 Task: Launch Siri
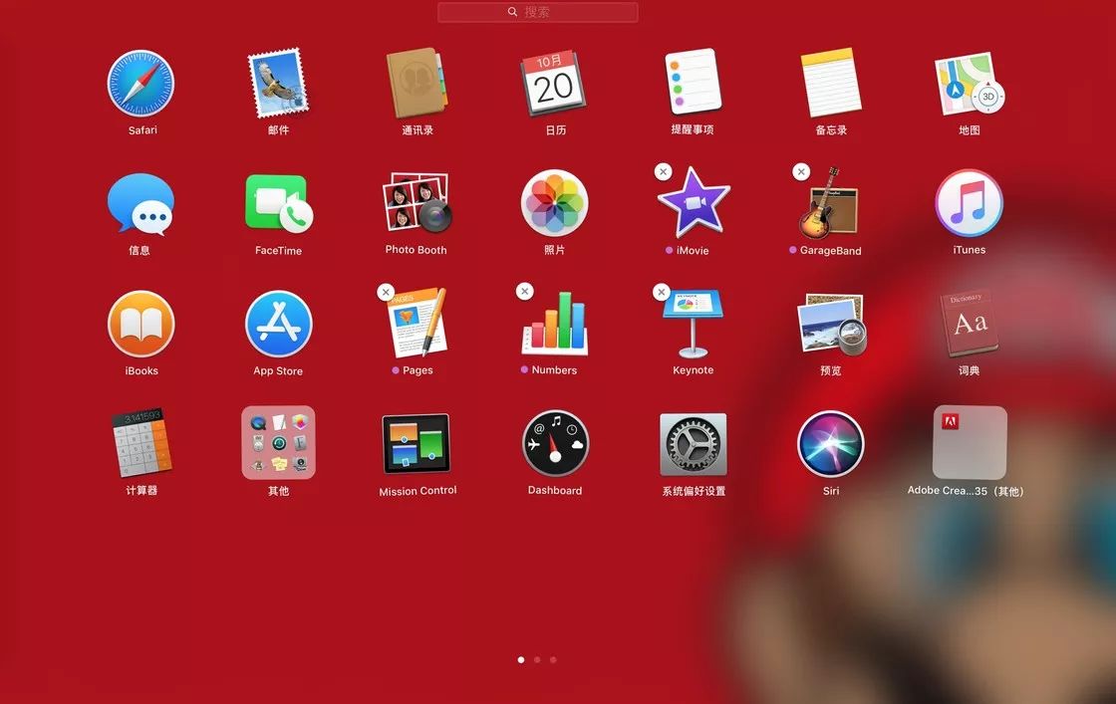click(831, 444)
